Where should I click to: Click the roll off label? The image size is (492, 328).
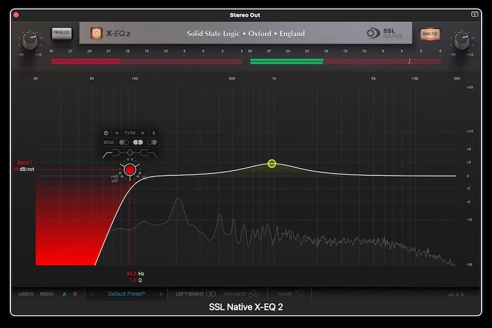[114, 178]
